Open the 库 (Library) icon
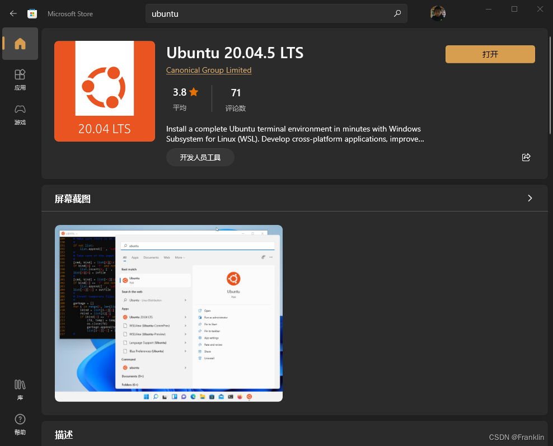The width and height of the screenshot is (553, 446). tap(20, 388)
